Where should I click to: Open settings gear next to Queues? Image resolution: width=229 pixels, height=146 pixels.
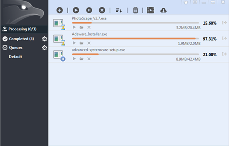[44, 48]
